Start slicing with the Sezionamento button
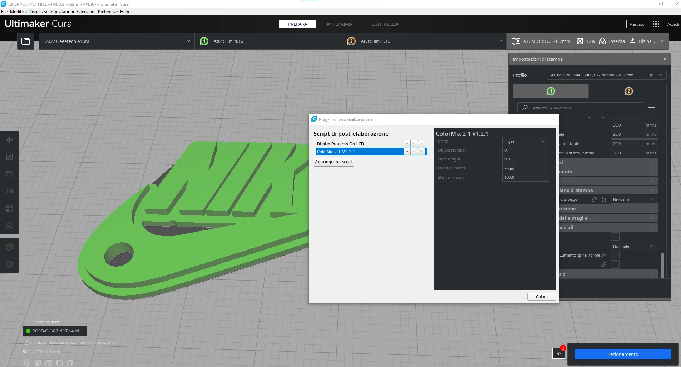The height and width of the screenshot is (367, 681). pos(623,354)
